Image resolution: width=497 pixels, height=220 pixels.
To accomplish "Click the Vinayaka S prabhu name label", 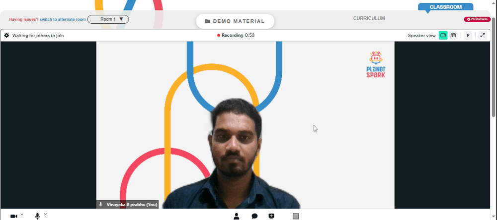I will (x=127, y=205).
